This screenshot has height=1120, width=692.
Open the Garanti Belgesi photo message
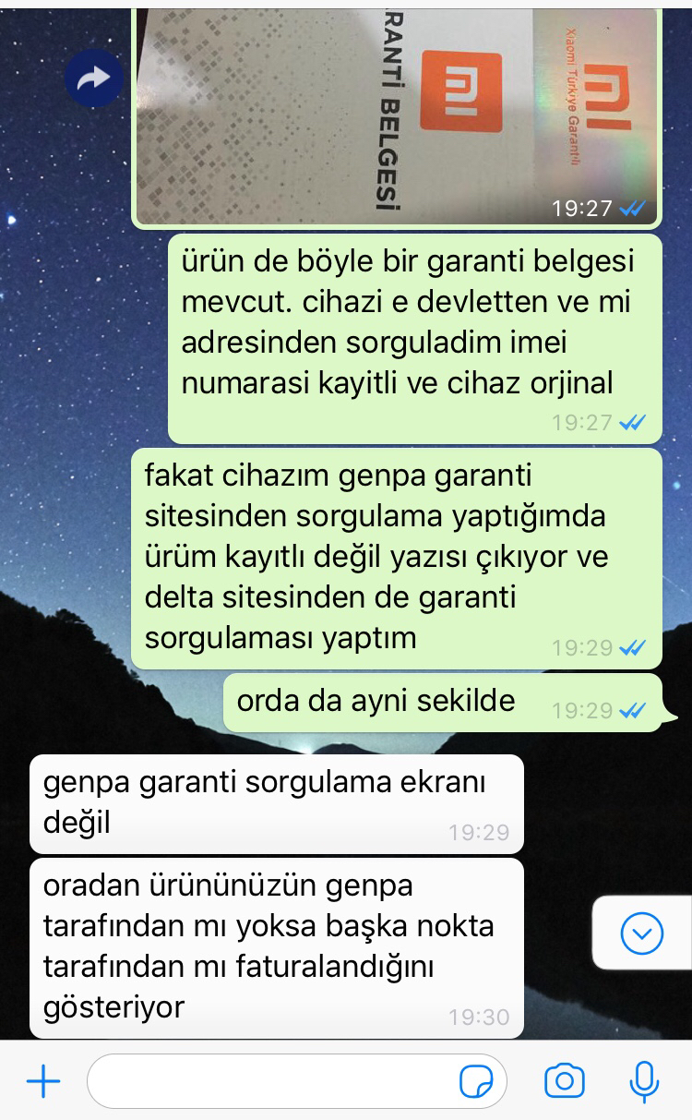pyautogui.click(x=398, y=115)
